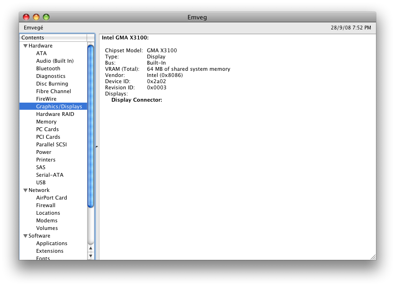
Task: Select PCI Cards entry
Action: coord(48,137)
